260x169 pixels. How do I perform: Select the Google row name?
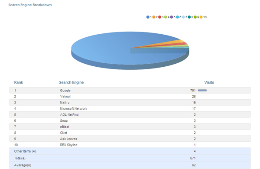65,91
